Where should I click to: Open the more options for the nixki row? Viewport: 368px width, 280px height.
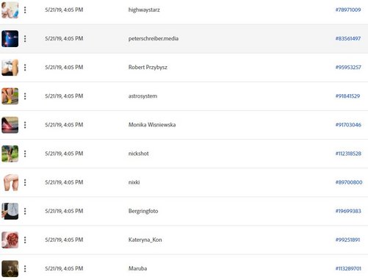click(25, 182)
